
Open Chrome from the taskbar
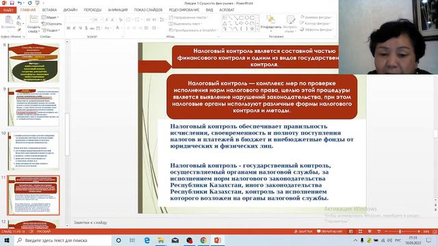[x=203, y=241]
